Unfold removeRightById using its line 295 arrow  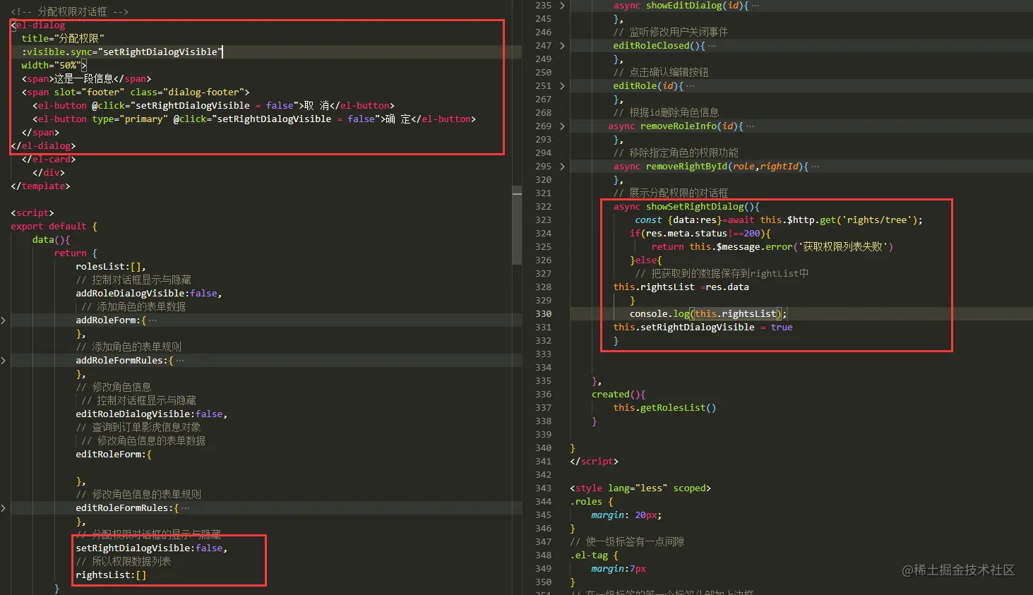[x=562, y=167]
